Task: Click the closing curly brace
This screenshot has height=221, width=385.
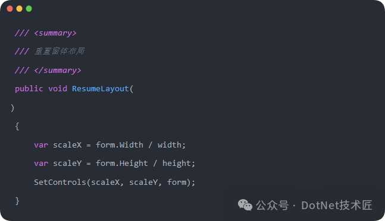Action: coord(17,201)
